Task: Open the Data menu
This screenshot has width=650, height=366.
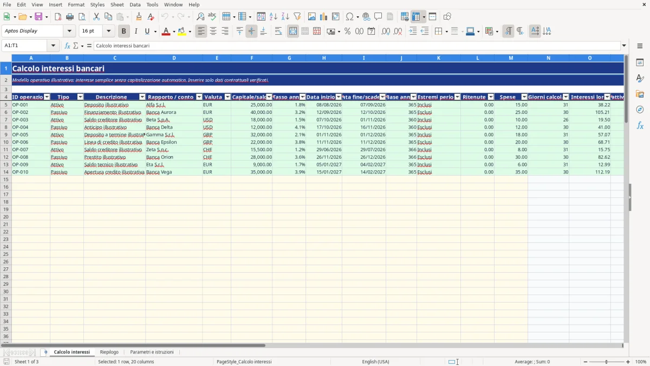Action: point(135,4)
